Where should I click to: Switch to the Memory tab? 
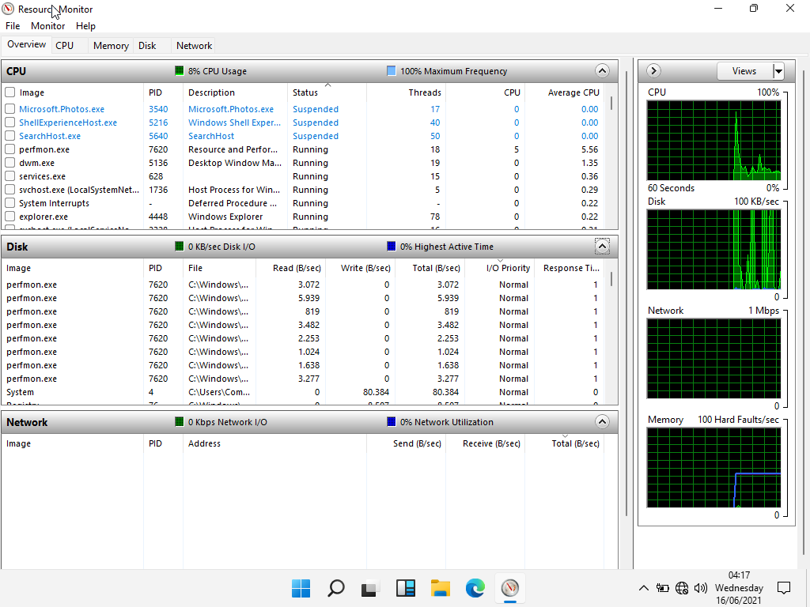click(111, 45)
